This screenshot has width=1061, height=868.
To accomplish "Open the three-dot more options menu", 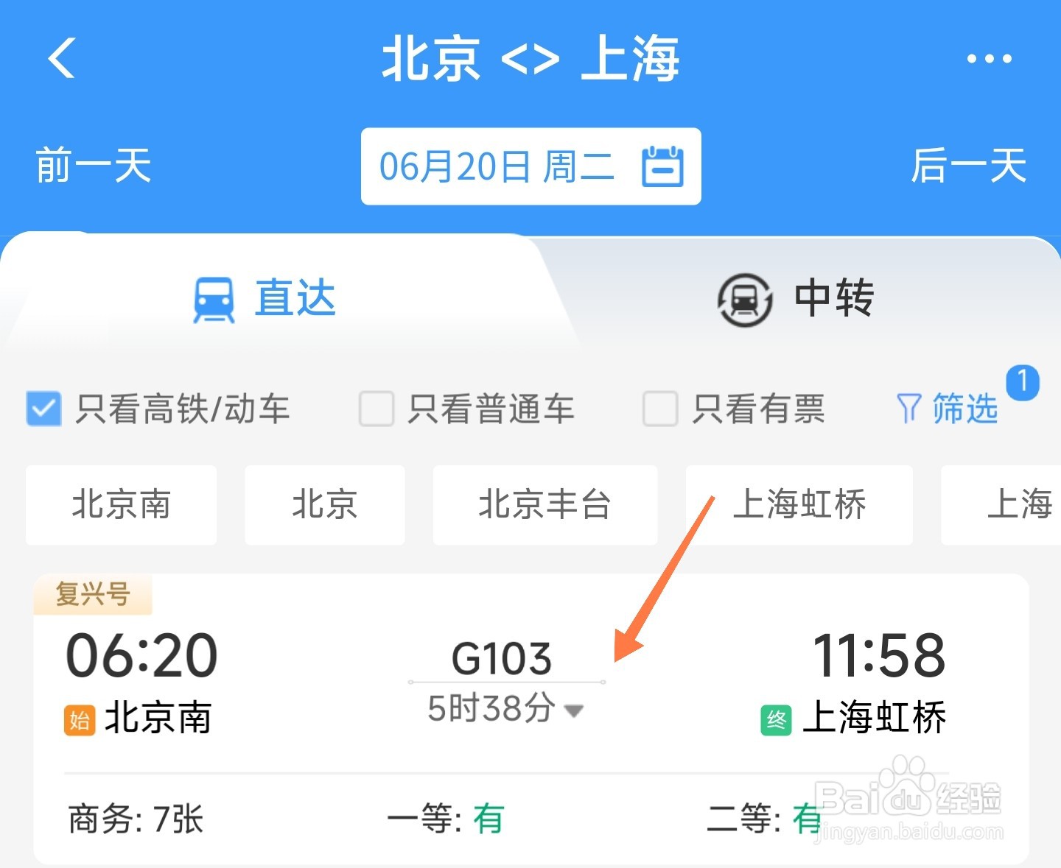I will (x=989, y=58).
